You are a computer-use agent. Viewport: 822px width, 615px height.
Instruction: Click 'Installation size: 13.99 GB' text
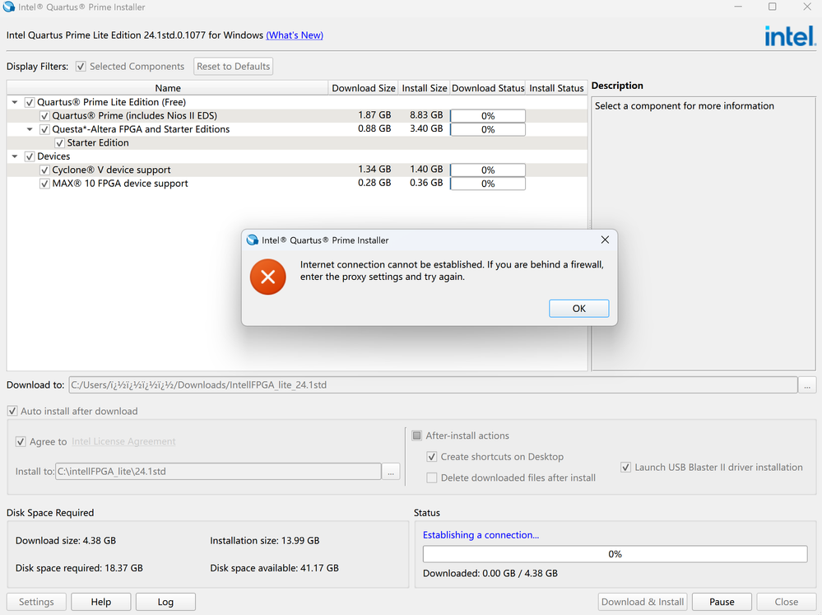(x=265, y=540)
